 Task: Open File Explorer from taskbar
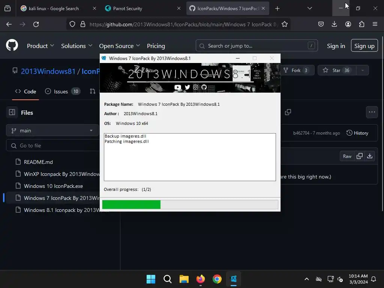(184, 279)
